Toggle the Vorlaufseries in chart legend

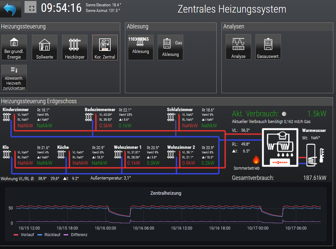coord(24,235)
